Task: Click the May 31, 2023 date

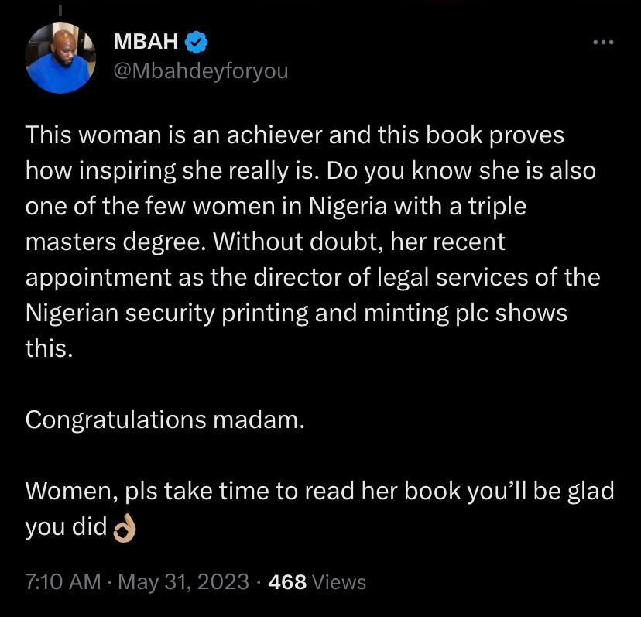Action: pos(182,581)
